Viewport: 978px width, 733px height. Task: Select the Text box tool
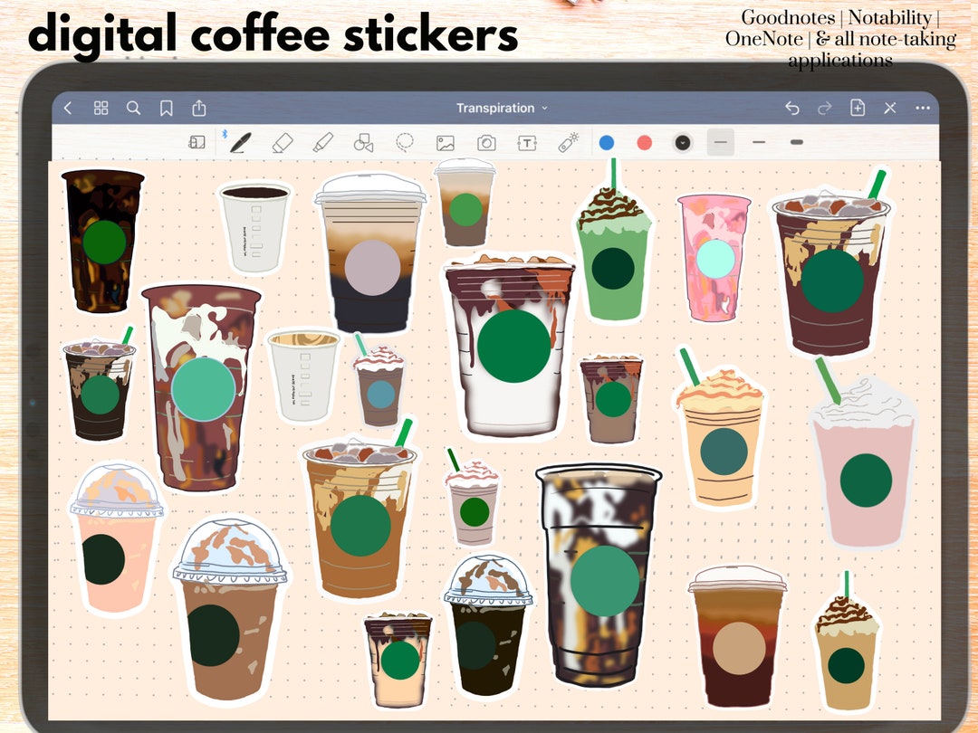pos(528,142)
